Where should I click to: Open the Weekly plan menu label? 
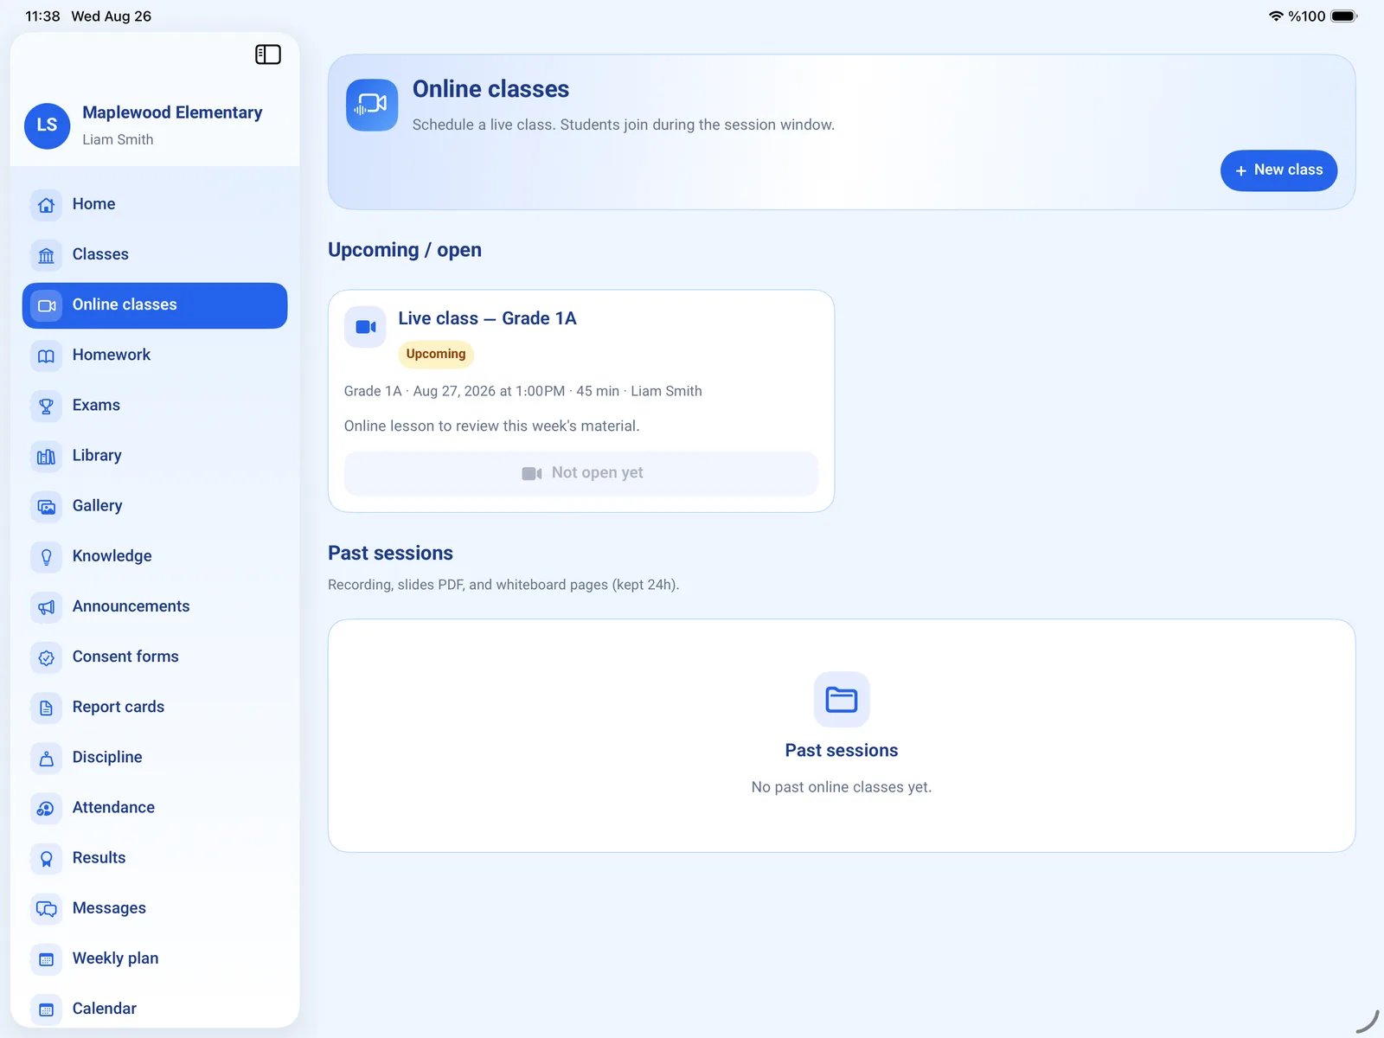click(115, 958)
